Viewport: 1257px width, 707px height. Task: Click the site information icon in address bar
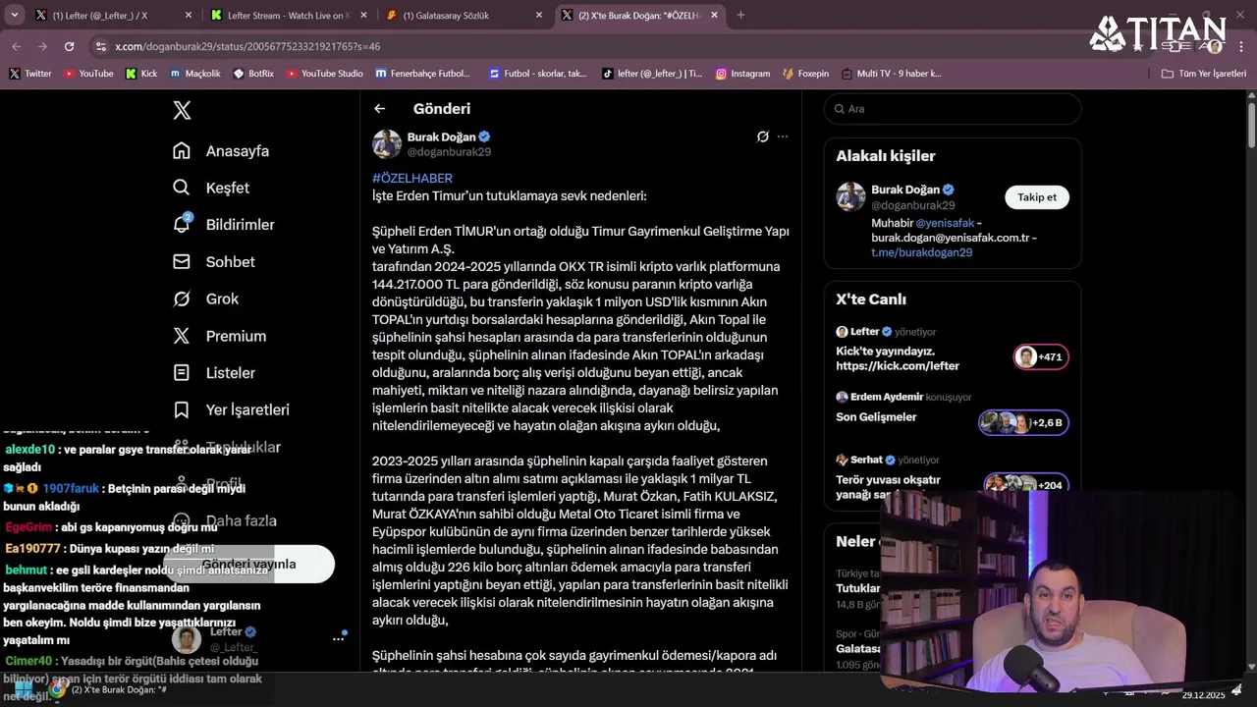click(x=100, y=46)
